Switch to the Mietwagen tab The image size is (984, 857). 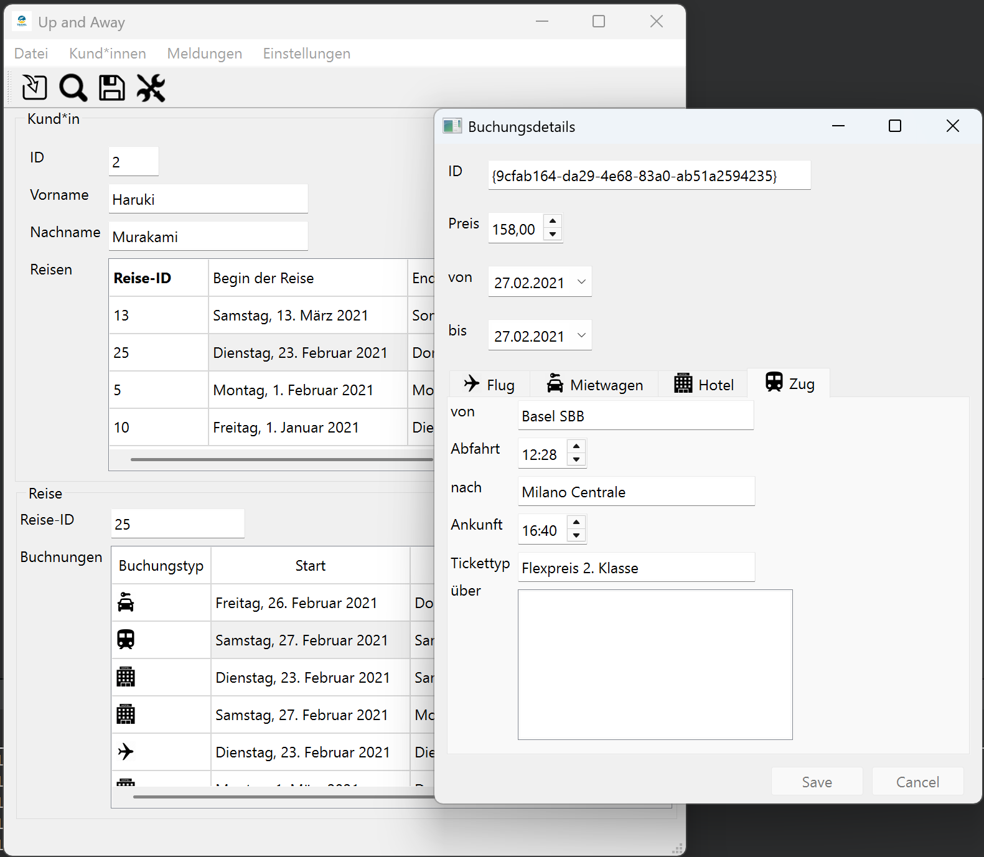[594, 385]
